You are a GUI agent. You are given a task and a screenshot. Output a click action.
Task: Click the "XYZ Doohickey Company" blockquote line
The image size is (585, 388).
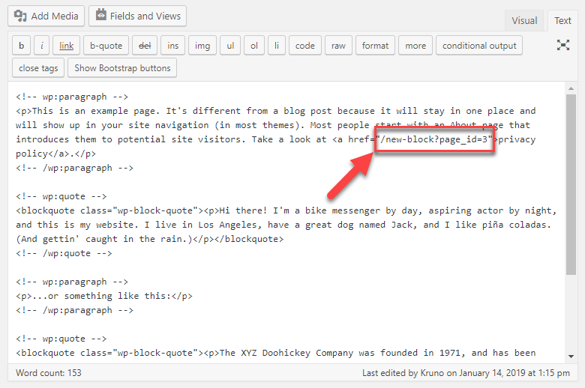pos(276,353)
